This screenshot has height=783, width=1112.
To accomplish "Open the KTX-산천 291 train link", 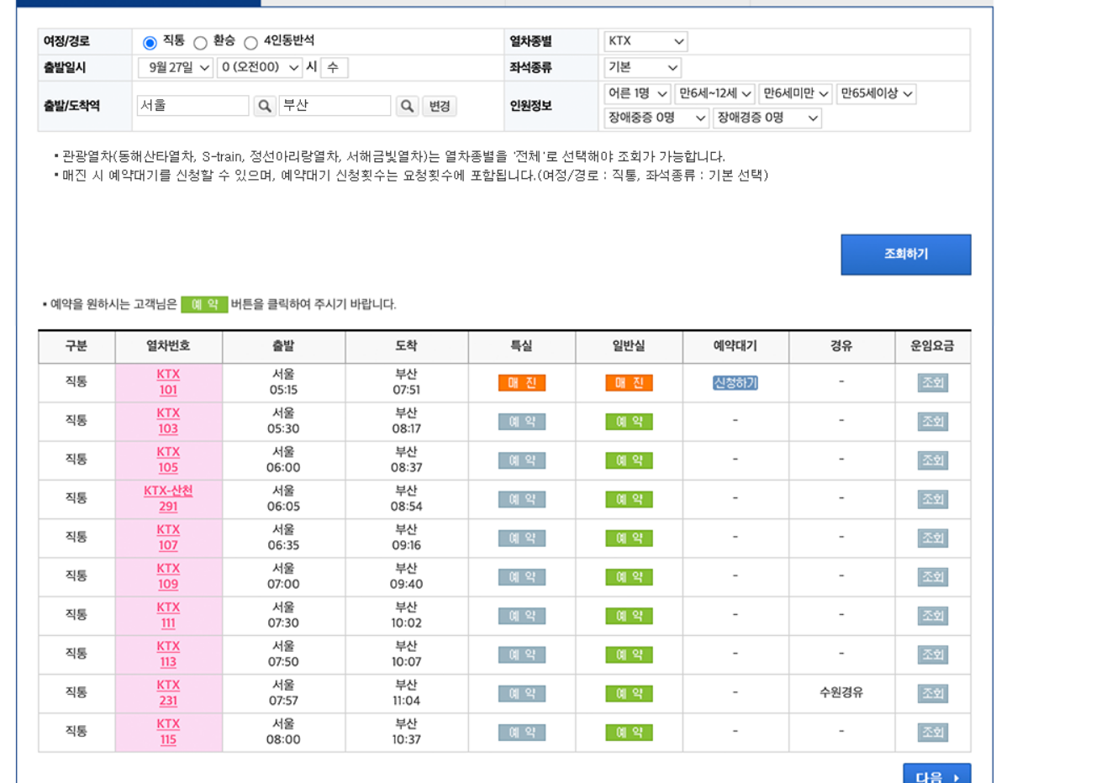I will click(x=168, y=498).
